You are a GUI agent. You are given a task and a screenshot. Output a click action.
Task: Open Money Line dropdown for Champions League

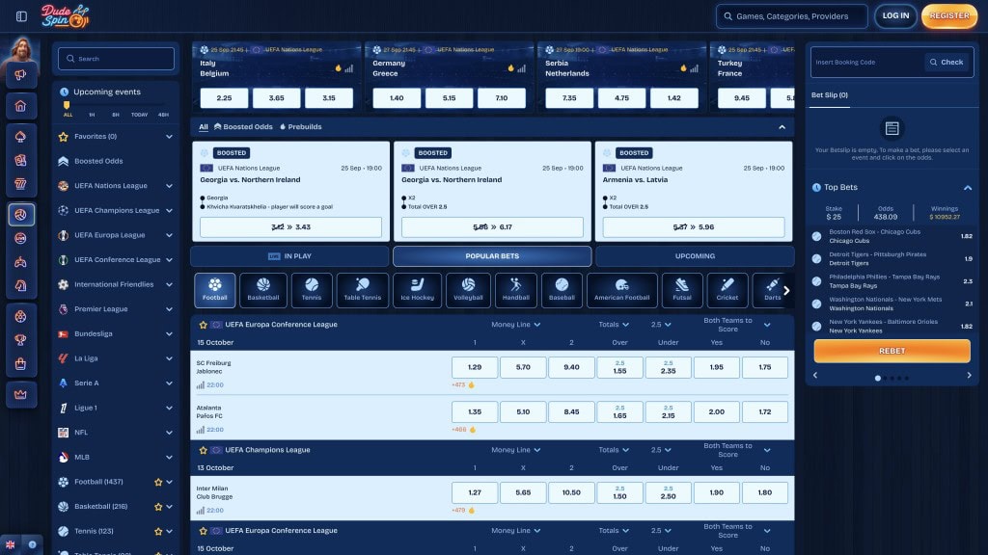click(x=515, y=450)
